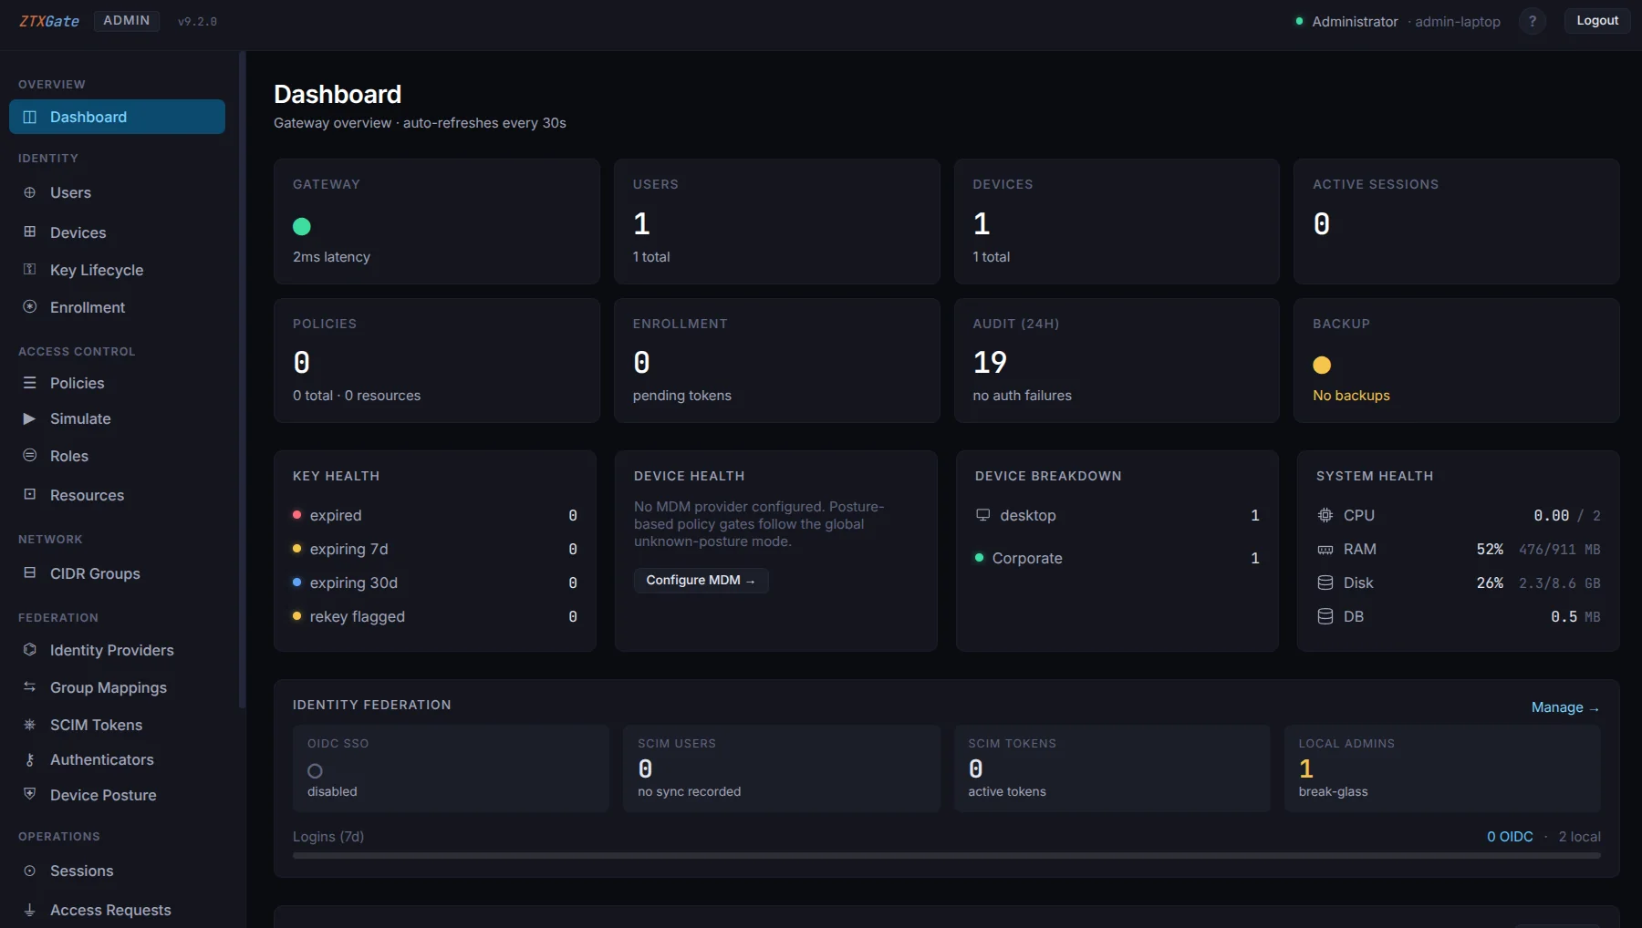
Task: Click the Group Mappings icon
Action: 29,686
